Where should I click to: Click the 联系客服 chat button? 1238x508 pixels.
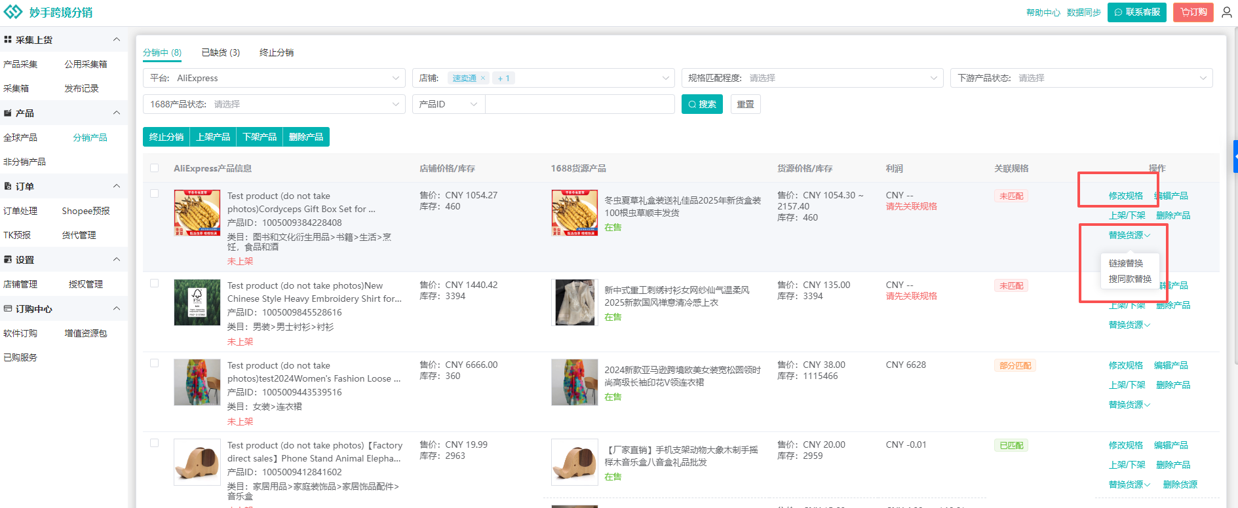(1136, 12)
